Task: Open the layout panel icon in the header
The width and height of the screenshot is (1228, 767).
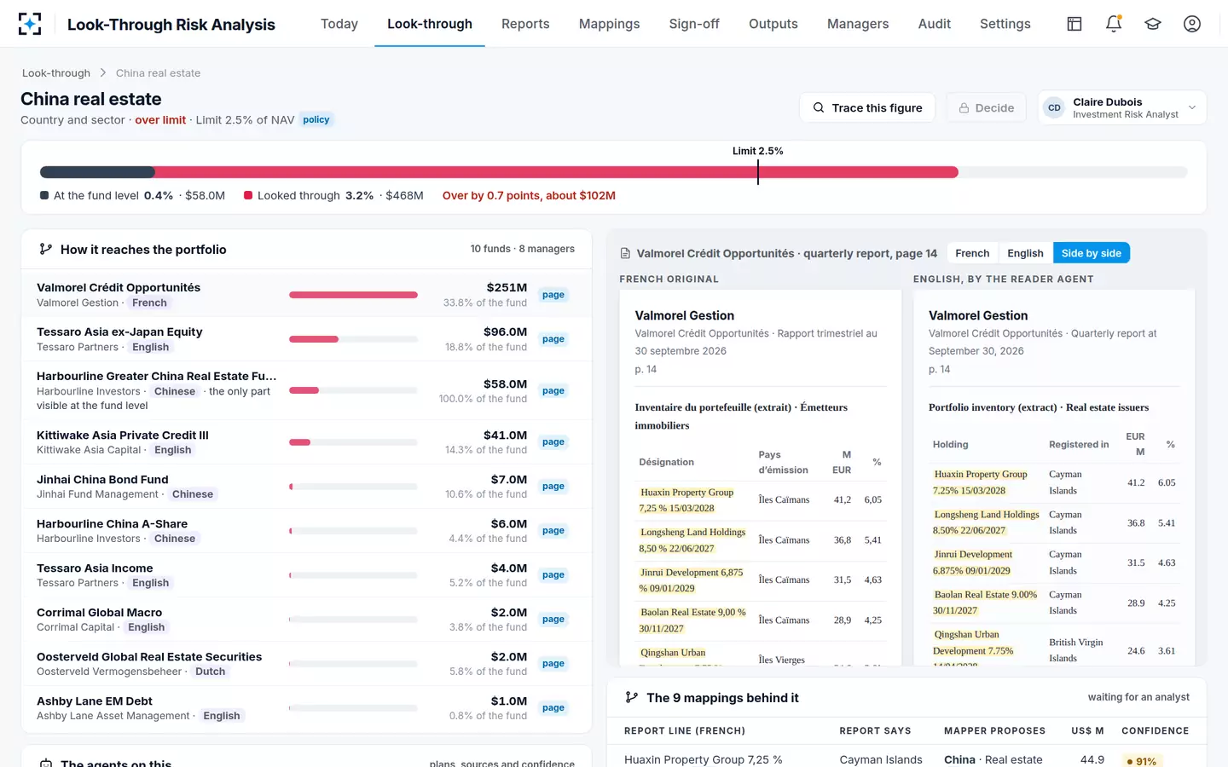Action: (1074, 24)
